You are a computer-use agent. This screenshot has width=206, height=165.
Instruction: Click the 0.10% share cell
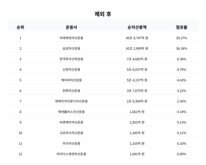point(182,143)
